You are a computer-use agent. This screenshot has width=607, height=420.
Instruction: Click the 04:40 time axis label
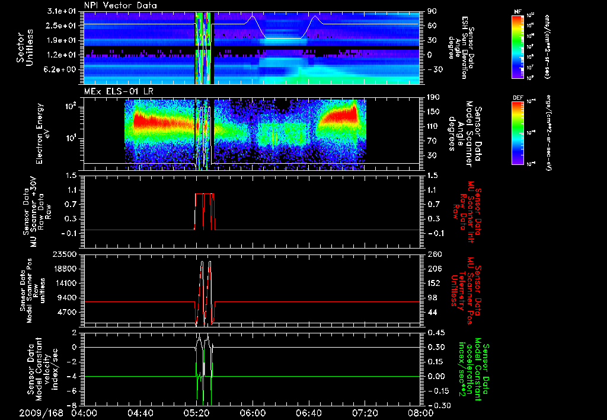140,413
